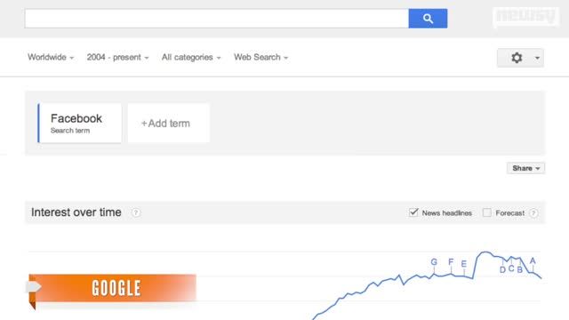Click the +Add term box
Viewport: 569px width, 320px height.
coord(169,124)
